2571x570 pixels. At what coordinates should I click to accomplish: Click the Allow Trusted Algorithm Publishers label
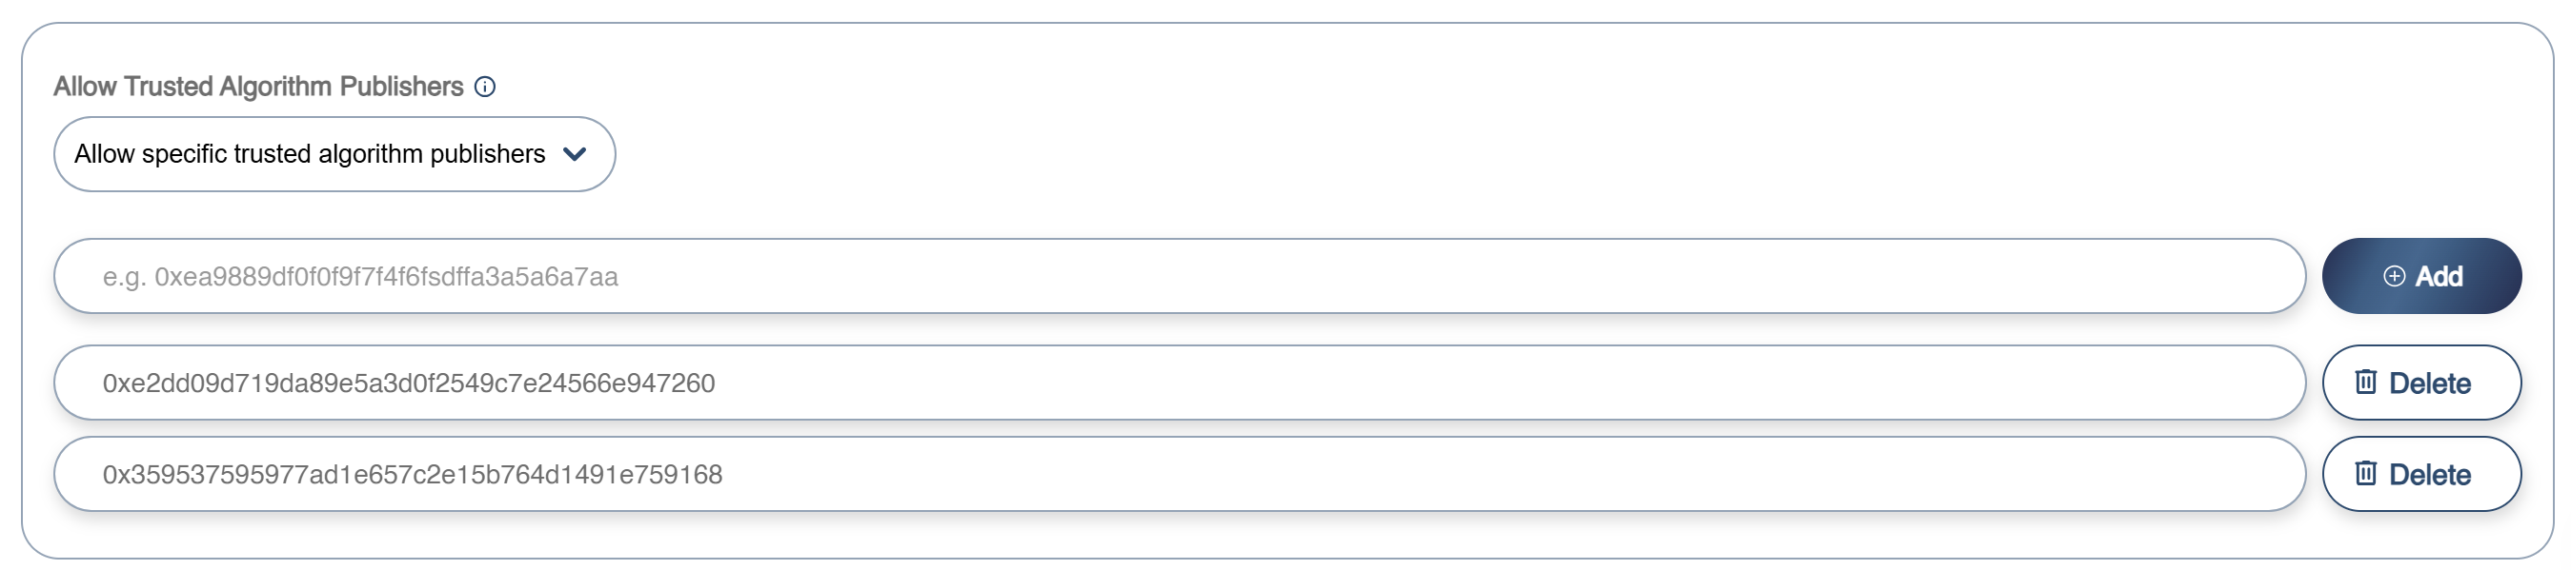pos(258,87)
